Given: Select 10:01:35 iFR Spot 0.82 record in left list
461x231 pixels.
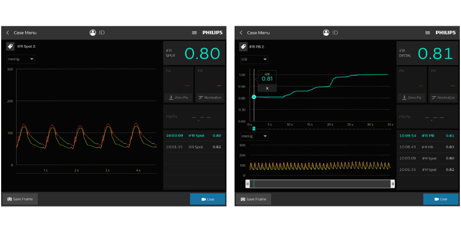Looking at the screenshot, I should (x=194, y=147).
